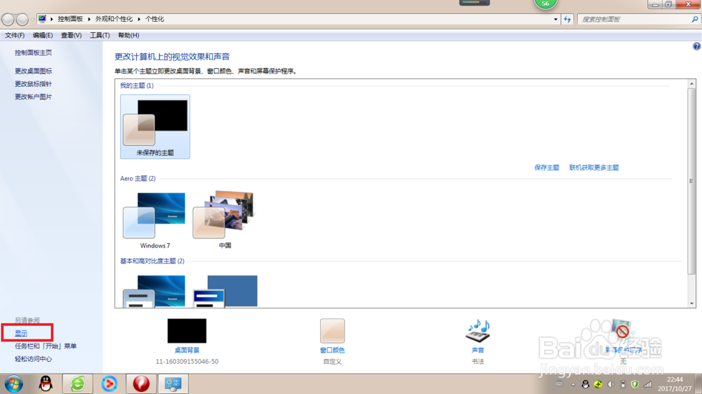Open the help question mark icon

tap(696, 46)
